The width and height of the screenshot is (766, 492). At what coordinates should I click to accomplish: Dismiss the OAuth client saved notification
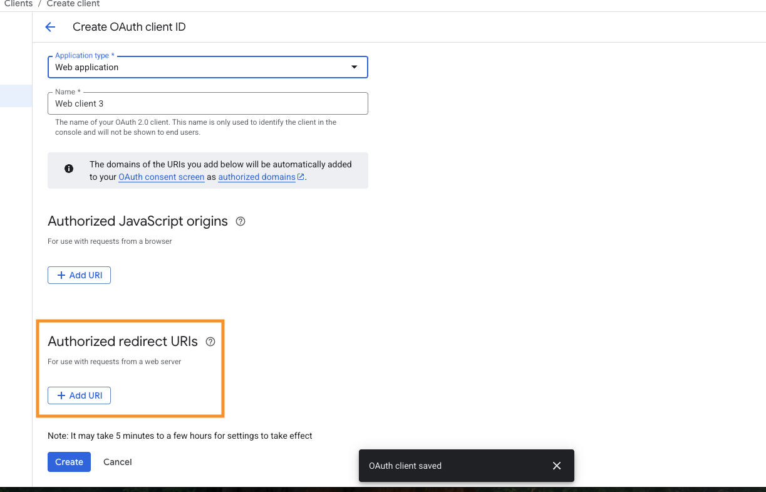click(x=557, y=466)
